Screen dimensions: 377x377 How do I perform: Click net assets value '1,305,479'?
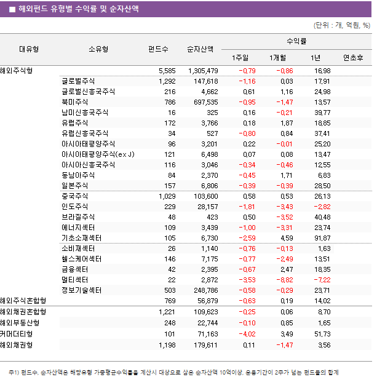point(203,71)
